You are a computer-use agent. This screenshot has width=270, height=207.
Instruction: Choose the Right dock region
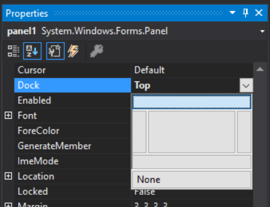click(x=244, y=132)
